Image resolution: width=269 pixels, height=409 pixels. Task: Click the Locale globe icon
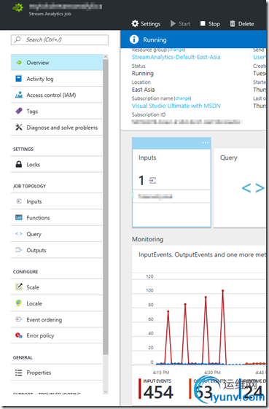pyautogui.click(x=18, y=303)
